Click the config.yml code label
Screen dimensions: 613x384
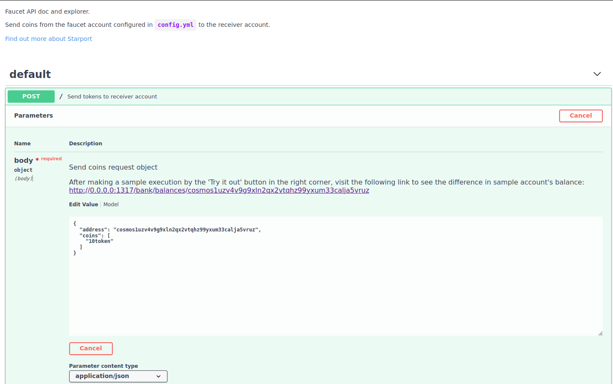click(176, 25)
